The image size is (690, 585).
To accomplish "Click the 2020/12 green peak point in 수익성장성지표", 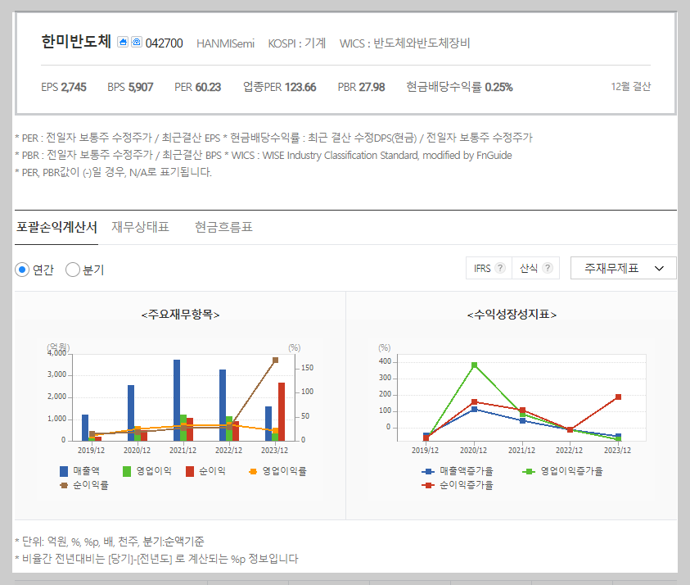I will (x=475, y=365).
